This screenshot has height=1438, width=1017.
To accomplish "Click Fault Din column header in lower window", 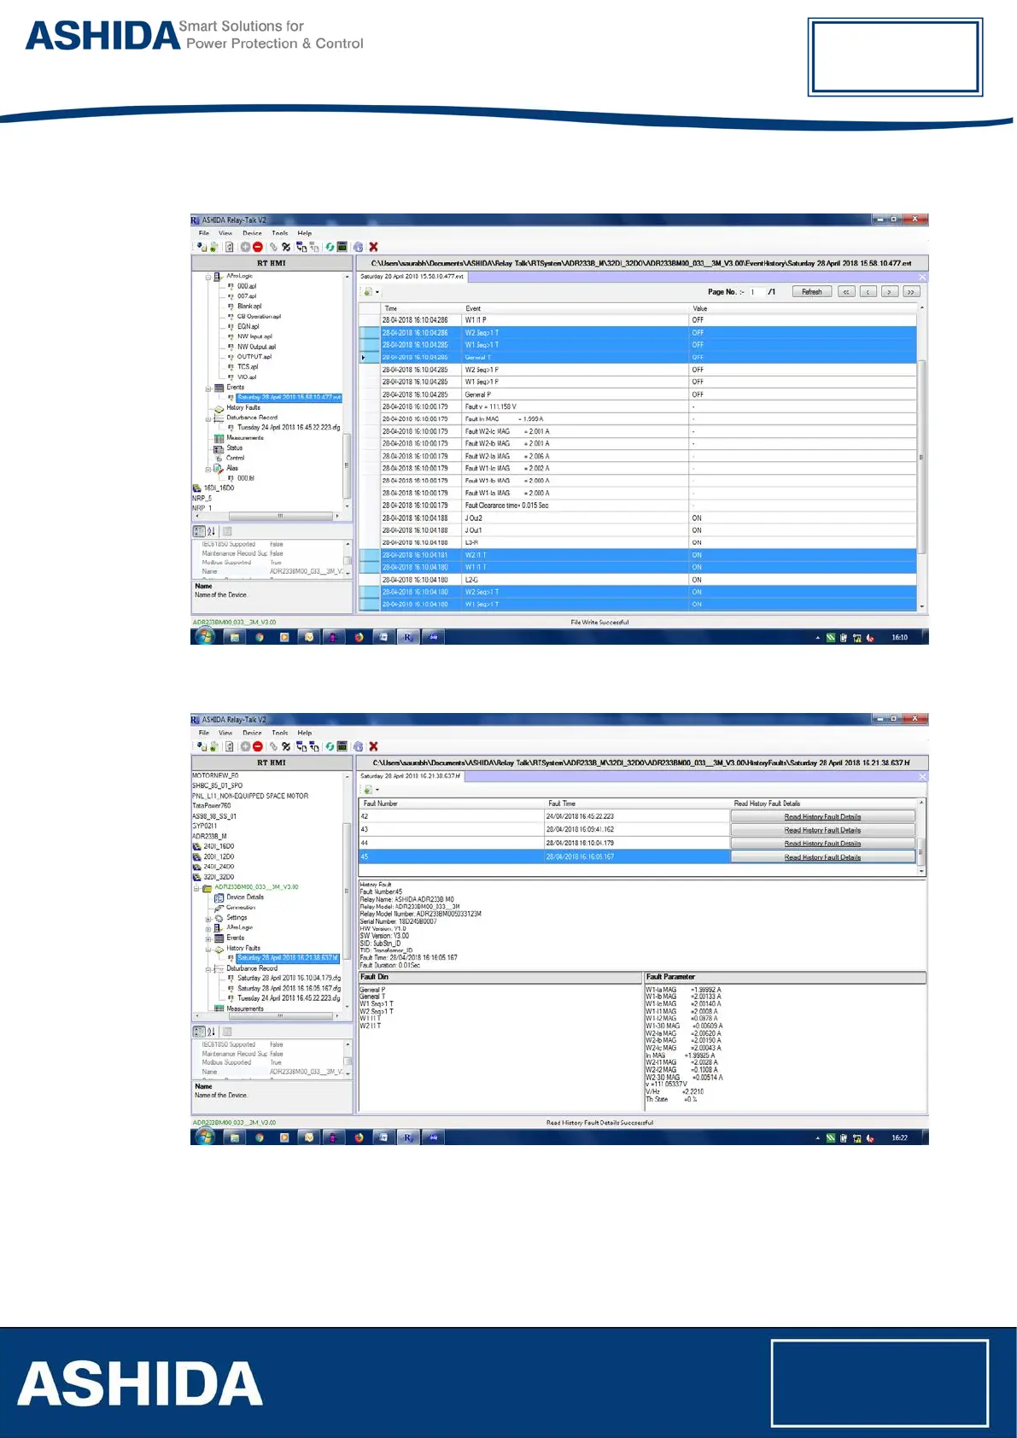I will tap(500, 977).
